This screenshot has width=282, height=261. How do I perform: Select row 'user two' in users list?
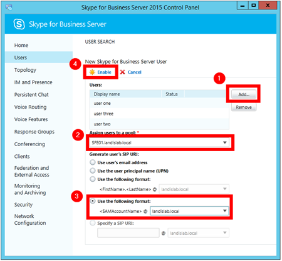(x=159, y=124)
